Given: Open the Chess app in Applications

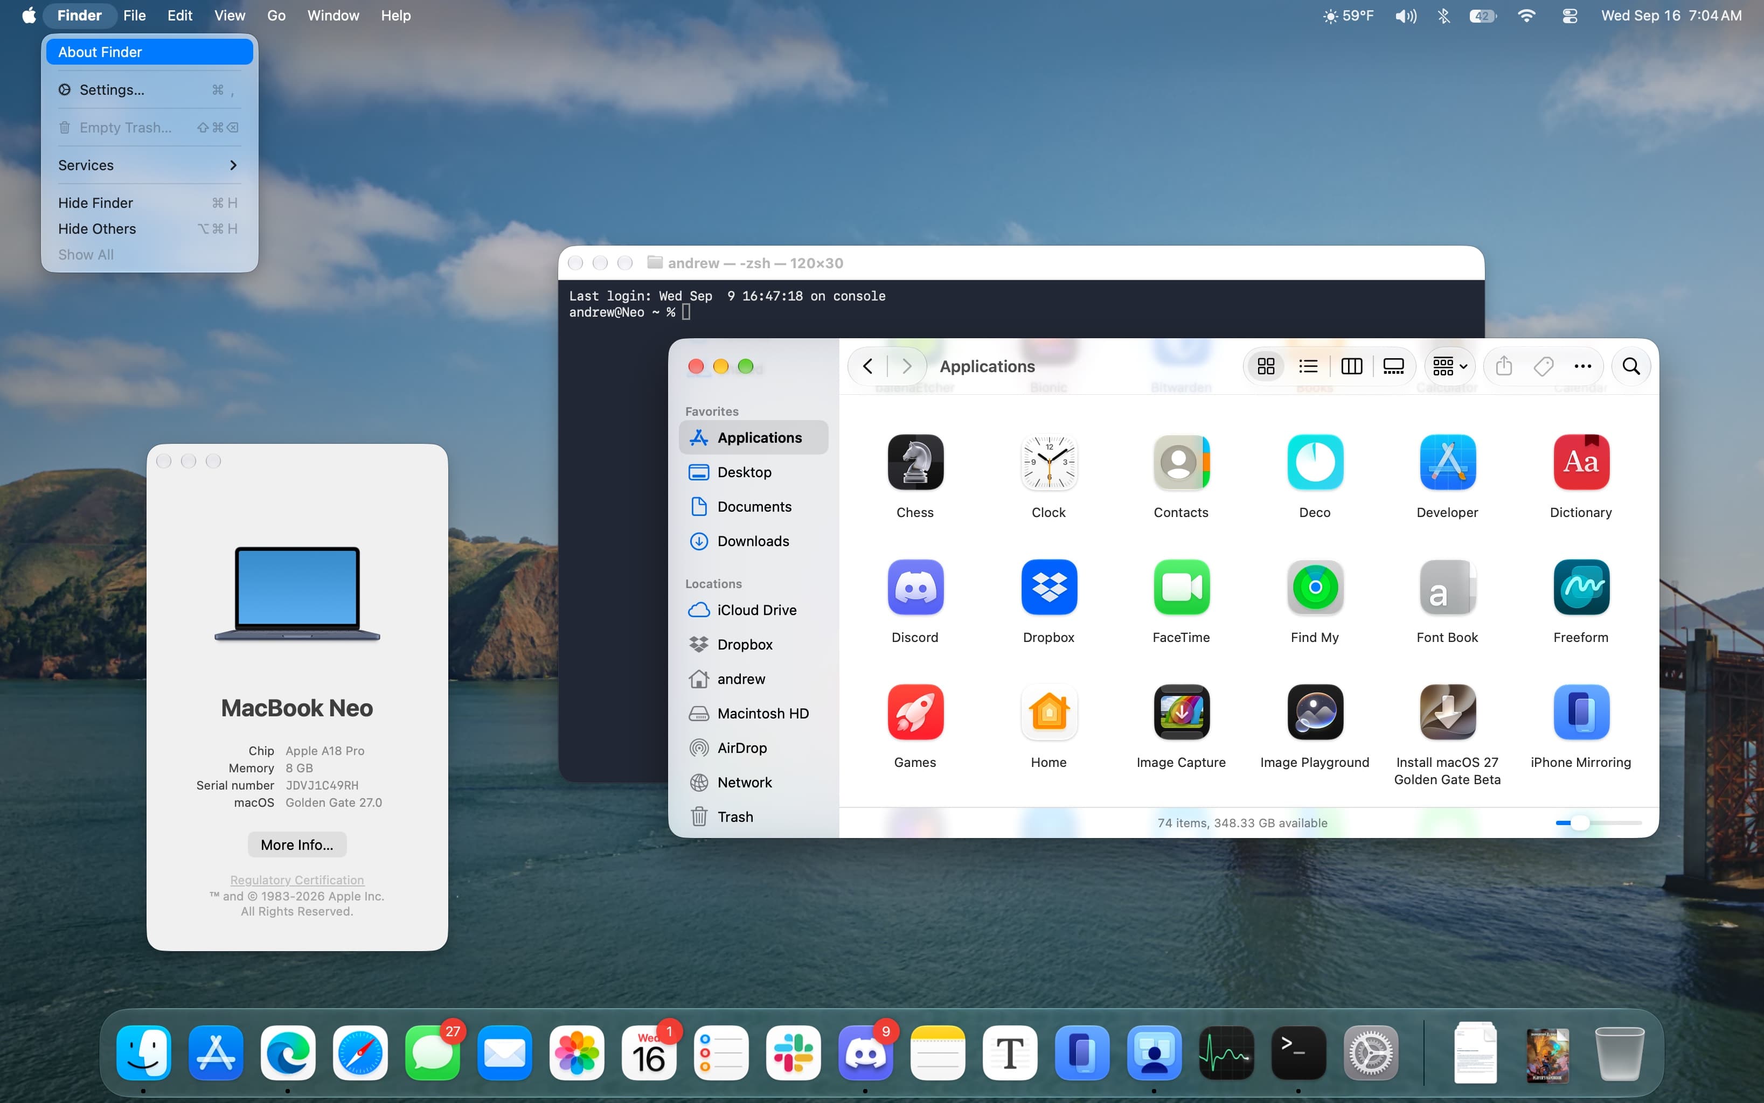Looking at the screenshot, I should 915,463.
